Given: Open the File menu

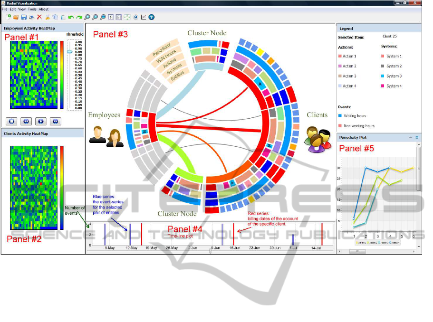Looking at the screenshot, I should pyautogui.click(x=5, y=9).
